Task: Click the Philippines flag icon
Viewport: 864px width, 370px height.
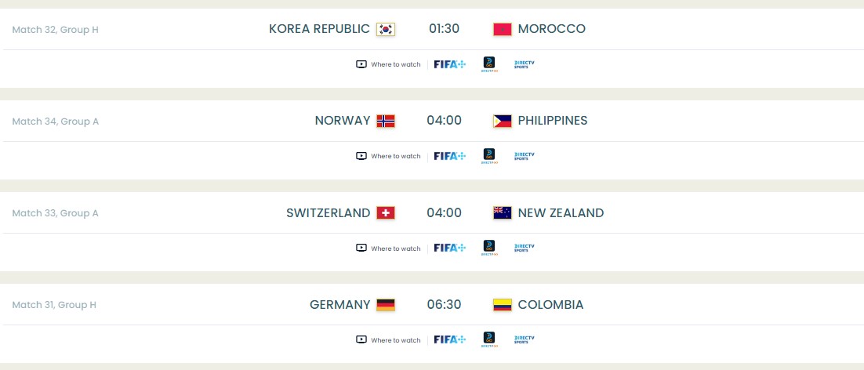Action: [503, 121]
